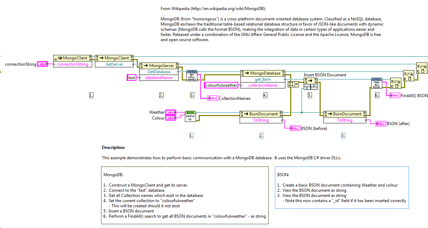
Task: Click the Insert BSON Document label
Action: click(325, 75)
